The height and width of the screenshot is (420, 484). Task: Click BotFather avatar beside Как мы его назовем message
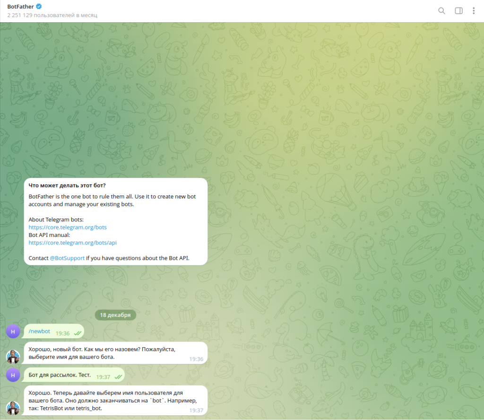[x=13, y=357]
